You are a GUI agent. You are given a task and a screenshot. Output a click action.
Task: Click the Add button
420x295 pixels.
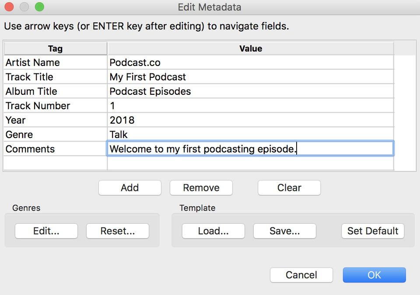(x=129, y=188)
